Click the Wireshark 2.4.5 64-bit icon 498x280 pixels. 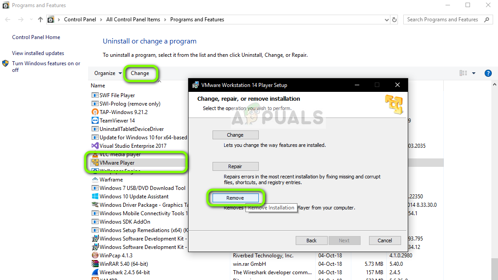[95, 272]
